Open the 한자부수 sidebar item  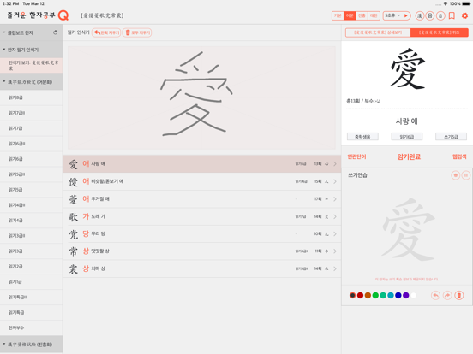(32, 327)
